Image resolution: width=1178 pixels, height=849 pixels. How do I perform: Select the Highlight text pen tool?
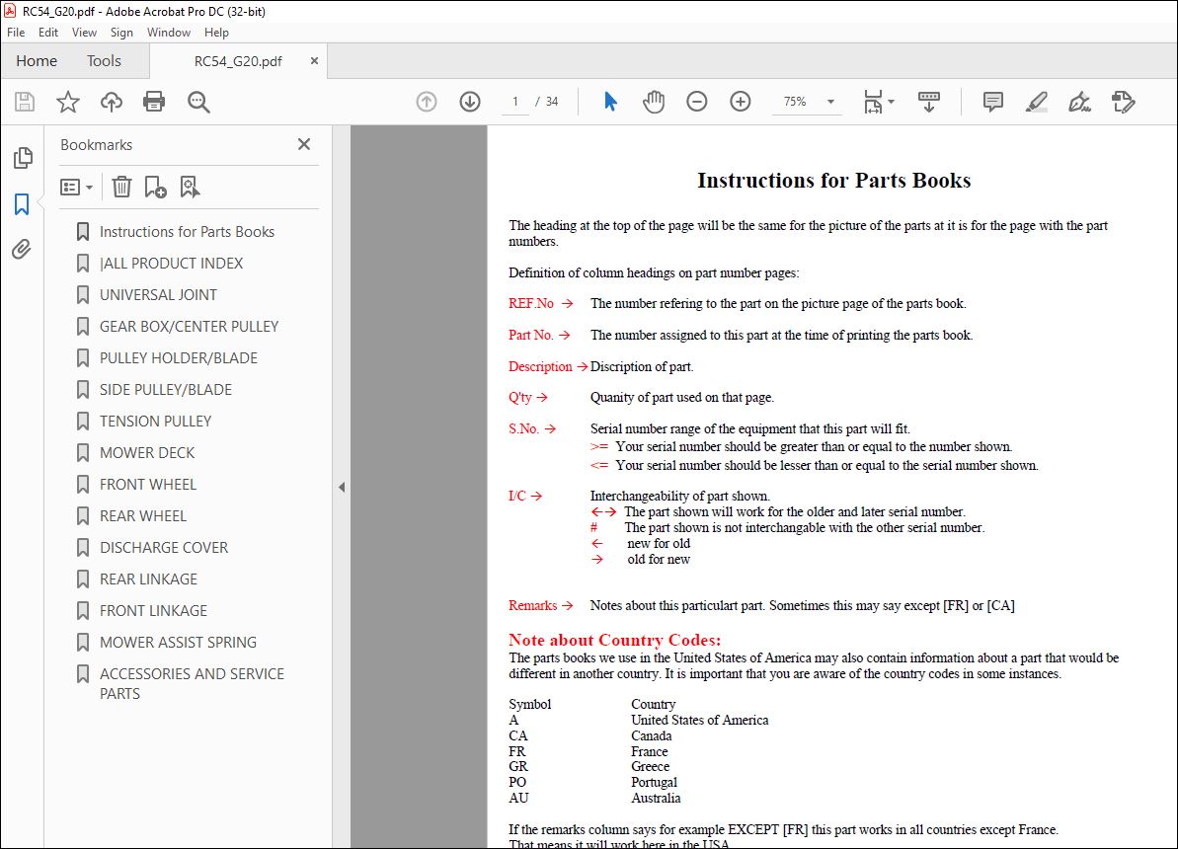point(1037,102)
